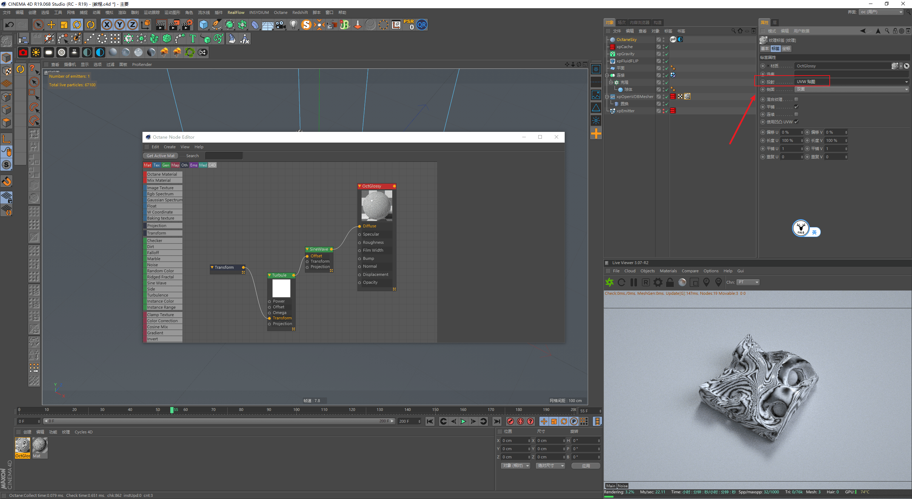This screenshot has height=499, width=912.
Task: Switch to the 场次 tab in object manager
Action: point(622,22)
